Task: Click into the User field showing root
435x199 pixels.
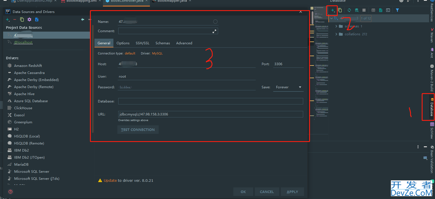Action: [187, 76]
